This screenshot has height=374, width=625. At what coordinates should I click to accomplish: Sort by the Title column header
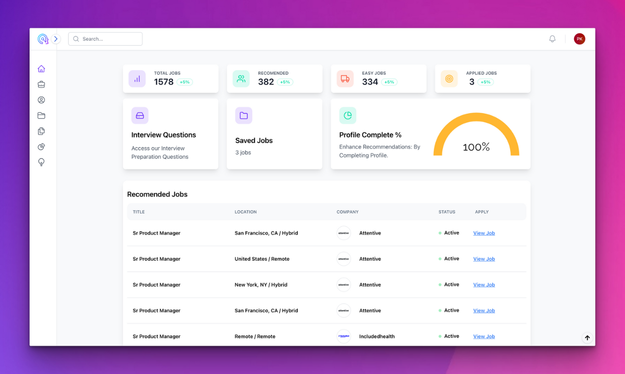point(138,212)
